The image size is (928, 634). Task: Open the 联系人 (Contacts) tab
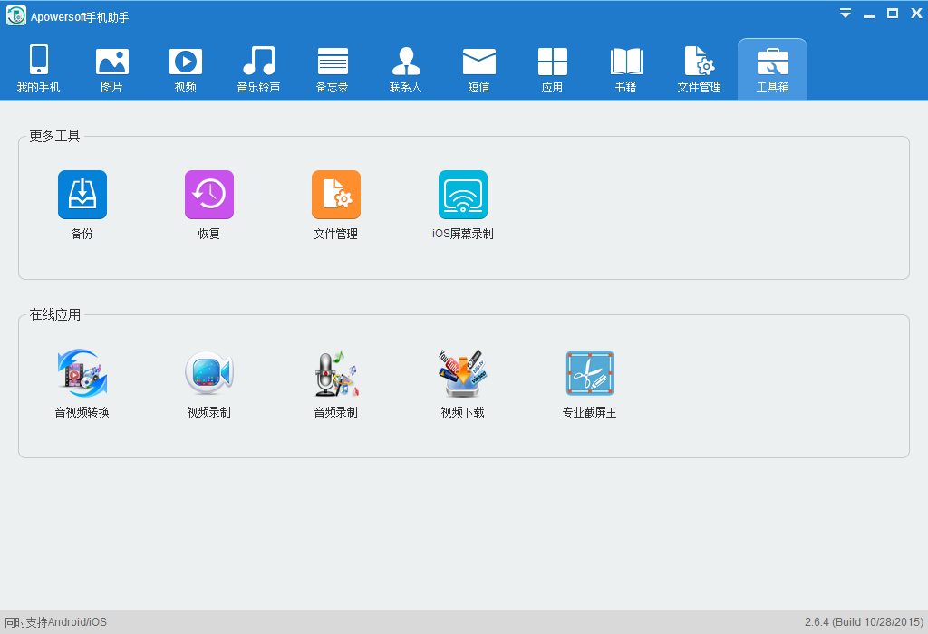(x=405, y=69)
